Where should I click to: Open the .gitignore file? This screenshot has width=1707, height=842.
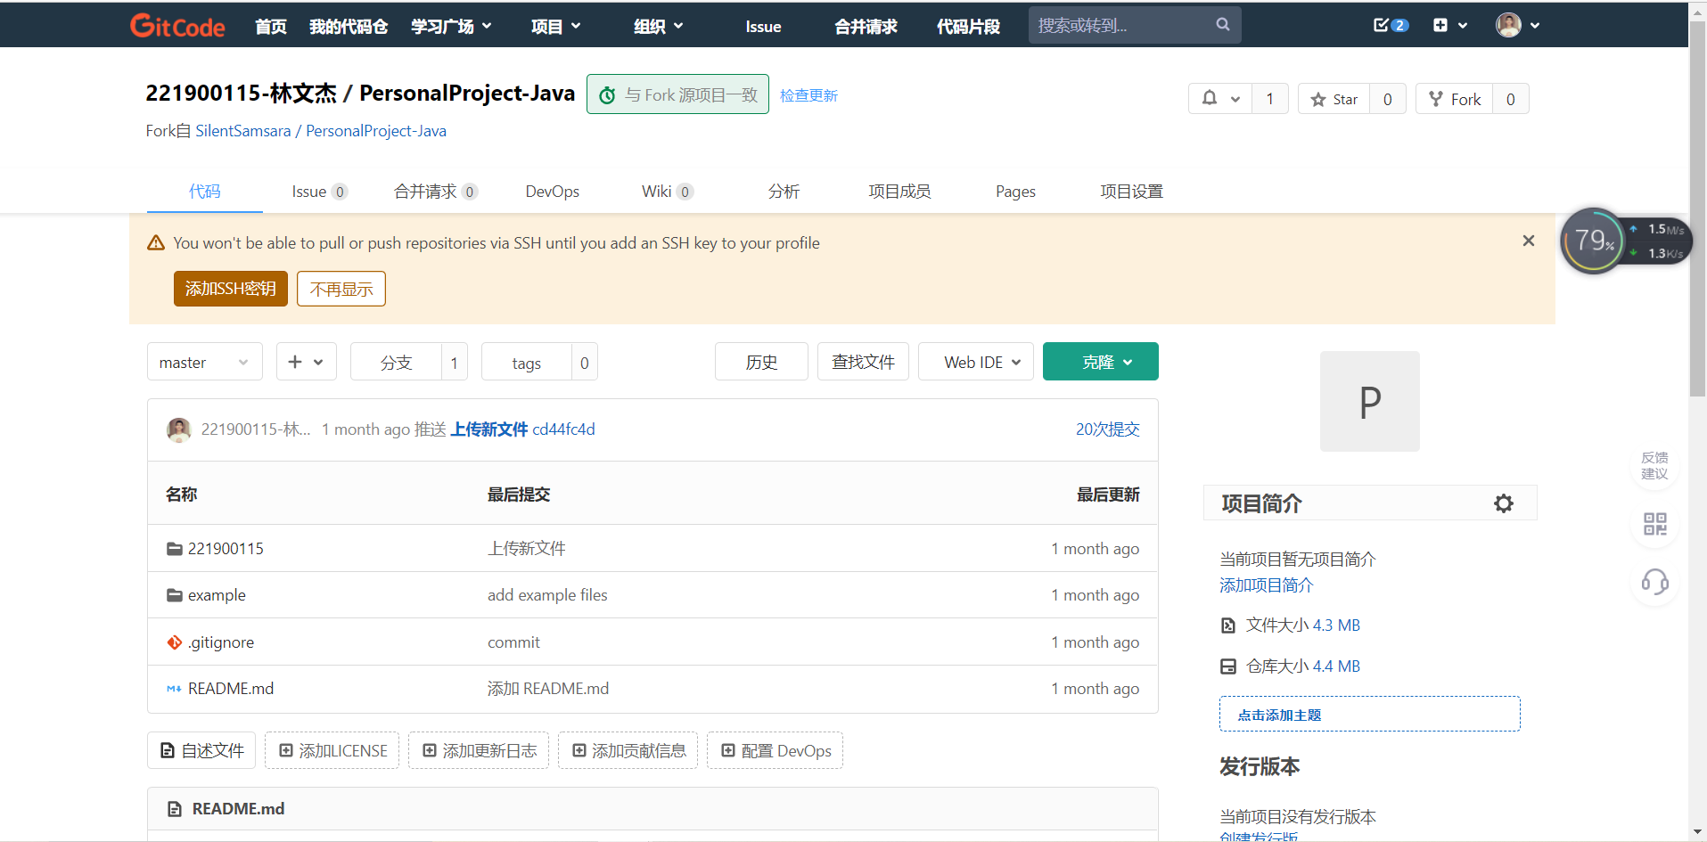pos(221,642)
